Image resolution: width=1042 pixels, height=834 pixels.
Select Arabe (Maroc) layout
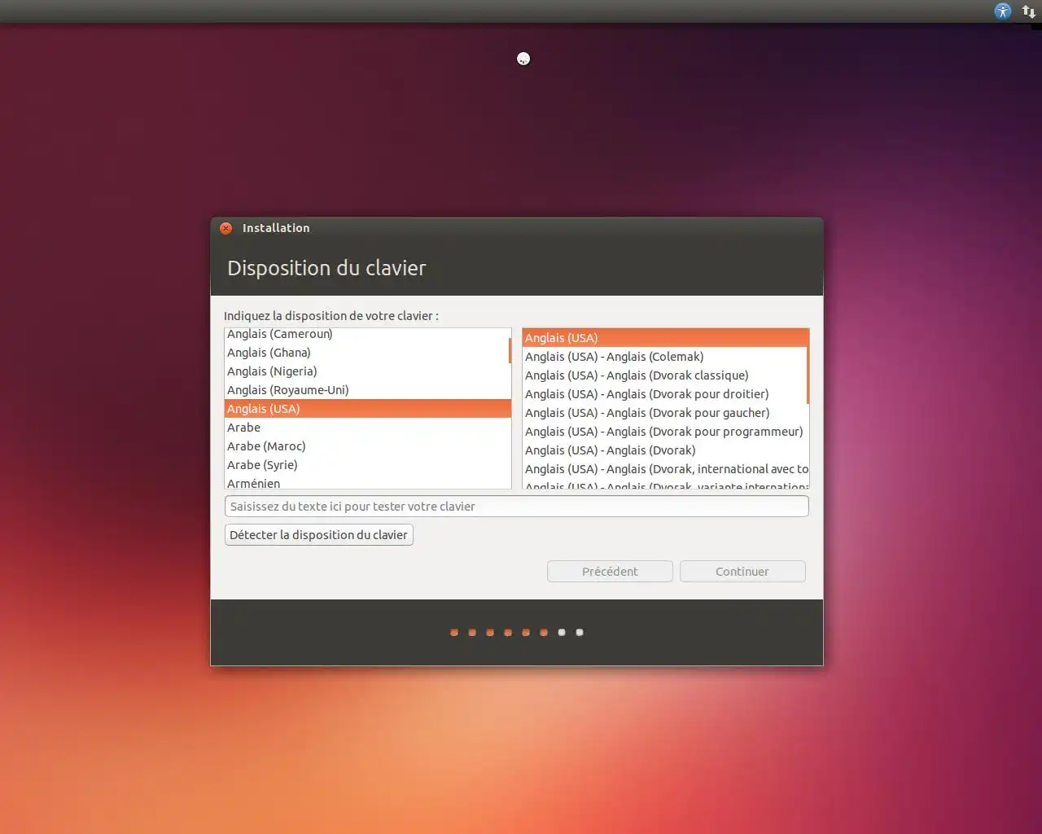[367, 446]
